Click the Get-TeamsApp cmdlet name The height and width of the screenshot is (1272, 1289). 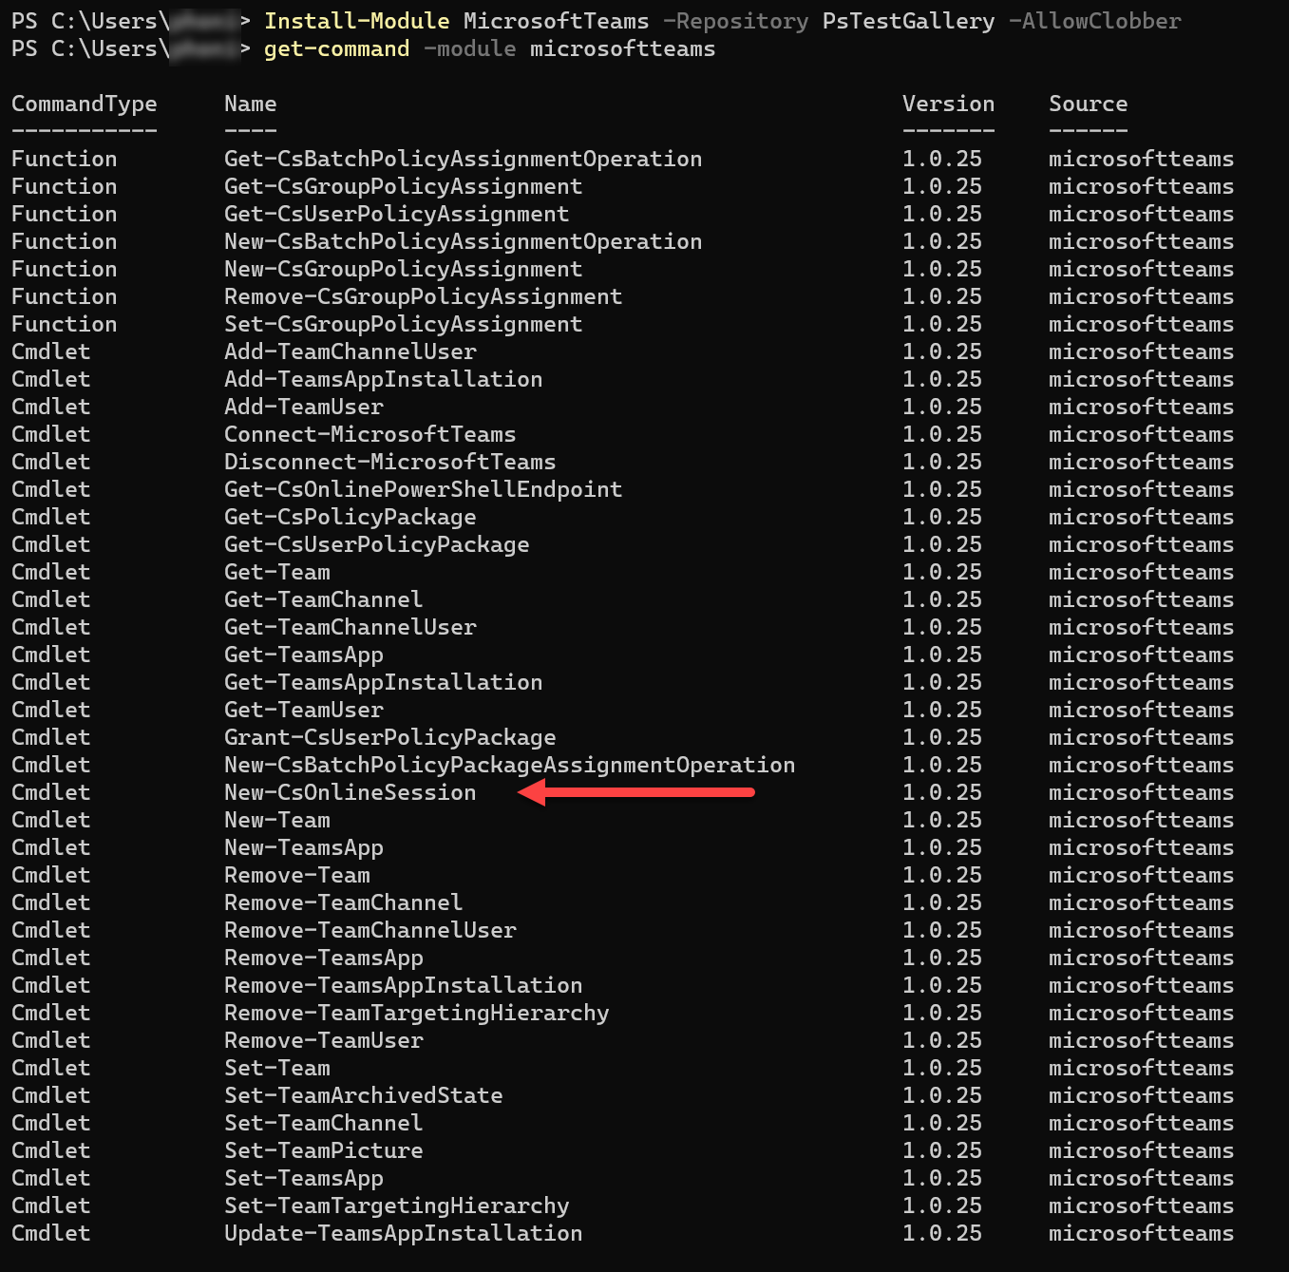(x=304, y=655)
